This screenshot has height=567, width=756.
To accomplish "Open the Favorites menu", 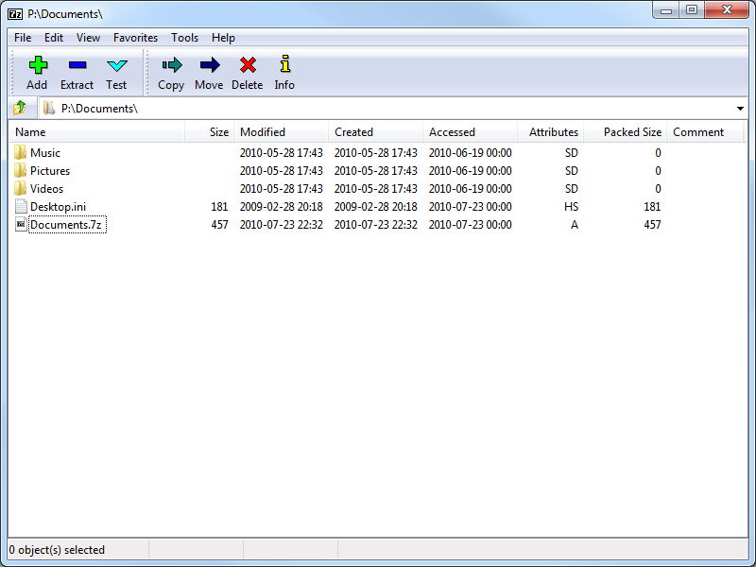I will pyautogui.click(x=135, y=38).
